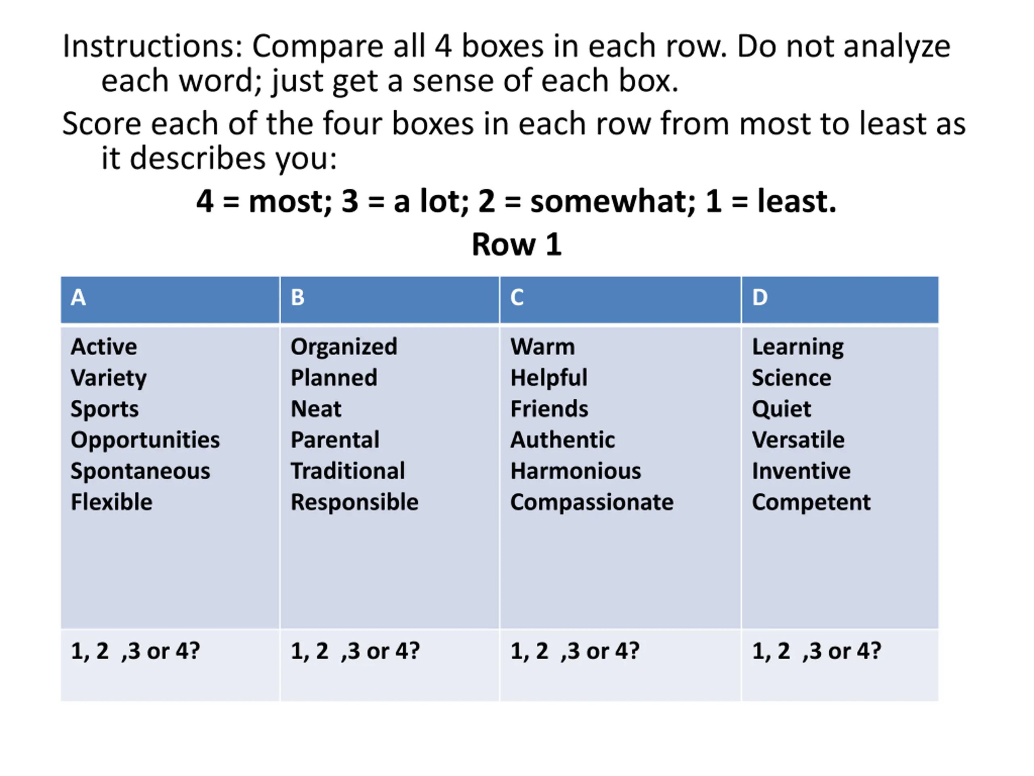Select the word "Organized" in column B

pyautogui.click(x=344, y=347)
